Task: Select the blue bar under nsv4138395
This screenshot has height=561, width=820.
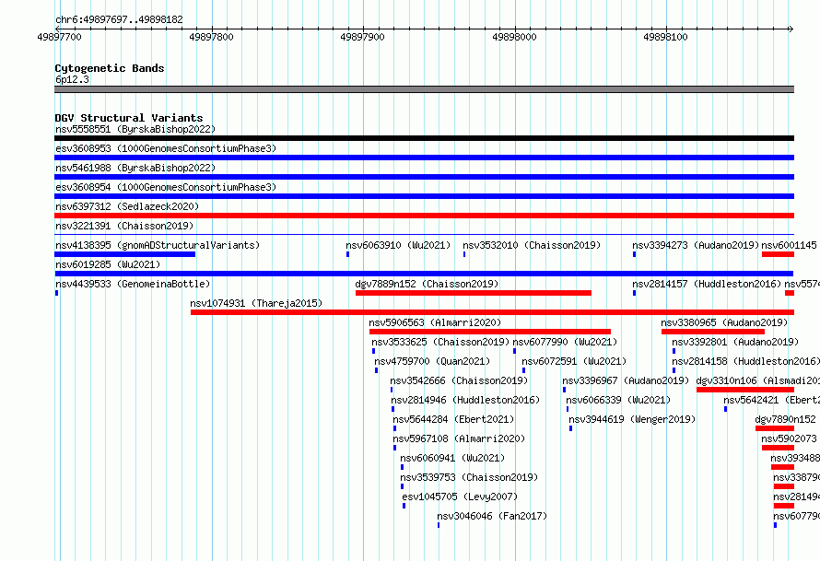Action: coord(125,254)
